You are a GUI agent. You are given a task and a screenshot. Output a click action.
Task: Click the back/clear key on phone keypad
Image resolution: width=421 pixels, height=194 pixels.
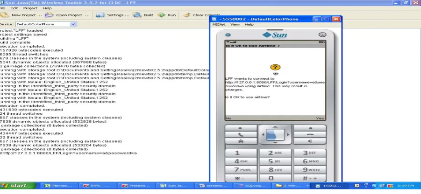coord(310,141)
